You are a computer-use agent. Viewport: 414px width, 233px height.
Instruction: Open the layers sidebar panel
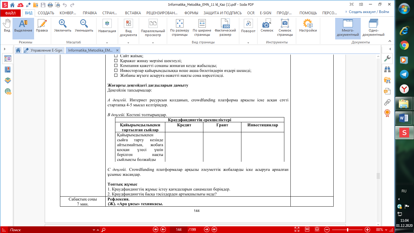8,80
